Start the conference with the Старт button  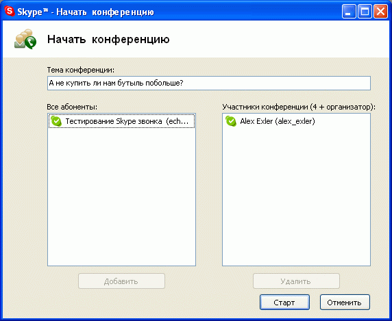coord(284,303)
